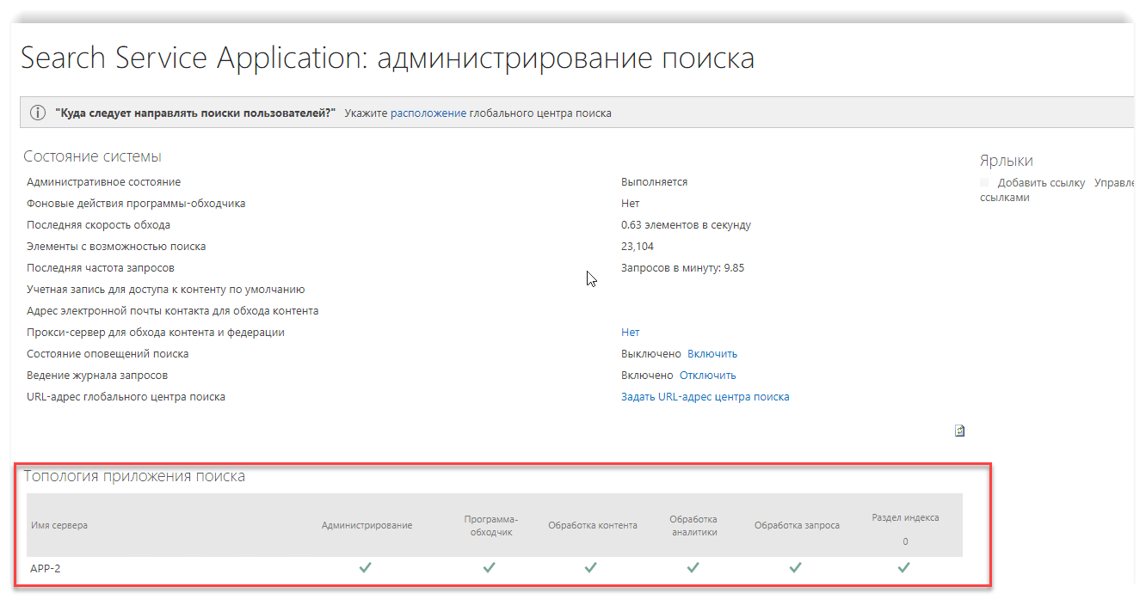The image size is (1146, 605).
Task: Click the Имя сервера column header
Action: click(59, 525)
